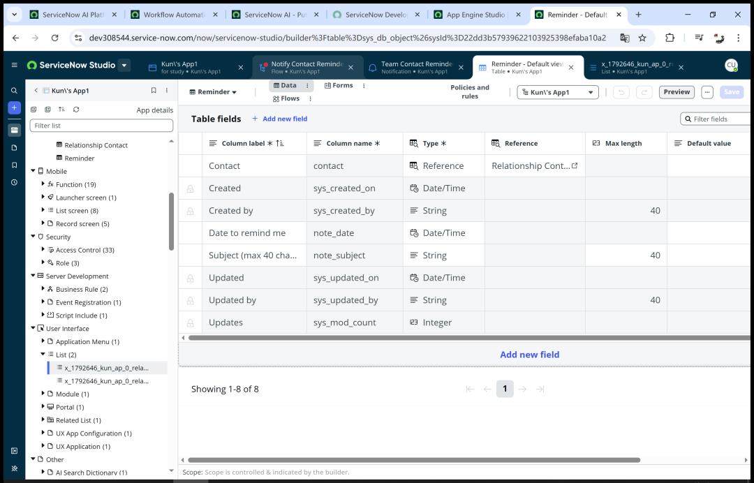This screenshot has height=483, width=754.
Task: Reload the browser page
Action: (55, 38)
